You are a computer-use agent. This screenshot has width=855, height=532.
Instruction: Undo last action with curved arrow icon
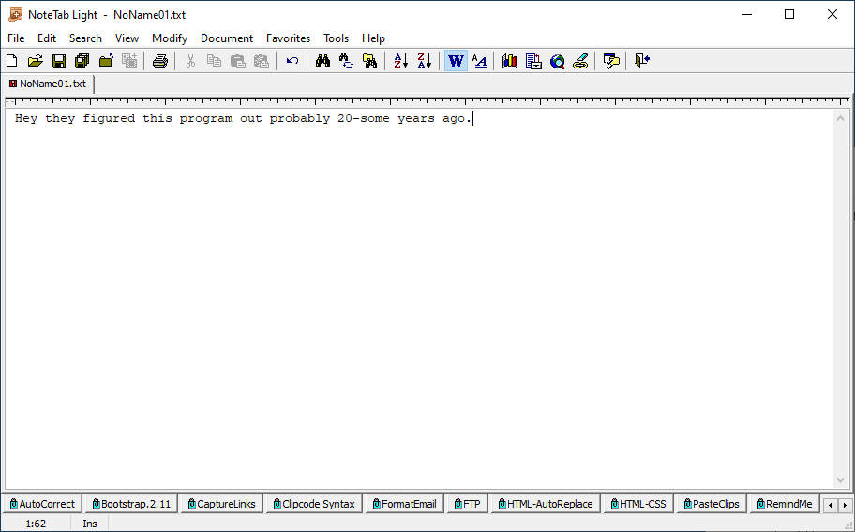click(x=292, y=61)
